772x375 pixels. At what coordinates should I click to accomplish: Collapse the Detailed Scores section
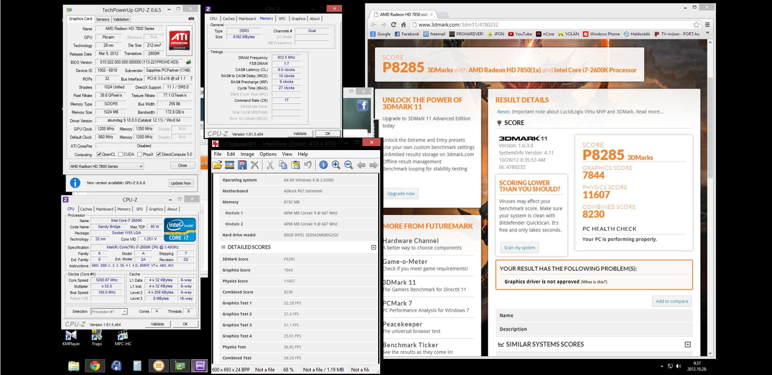(x=373, y=247)
